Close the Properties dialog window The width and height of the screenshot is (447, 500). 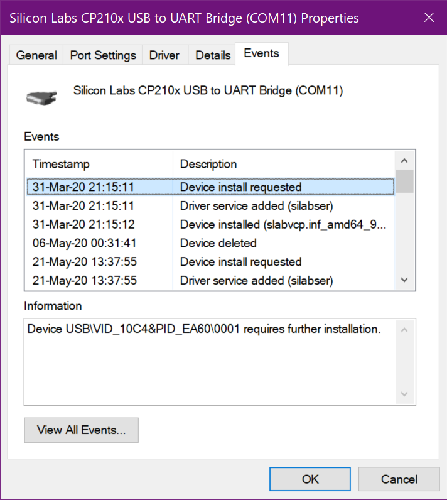click(429, 18)
